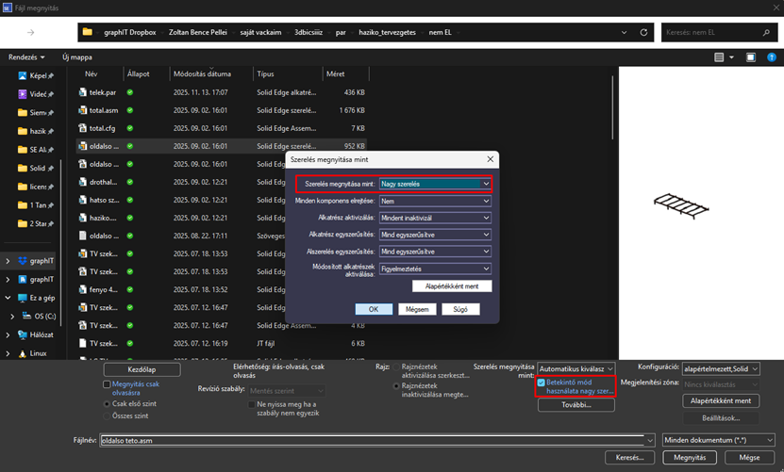Click the Ez a gép computer icon
This screenshot has width=784, height=472.
pyautogui.click(x=23, y=298)
